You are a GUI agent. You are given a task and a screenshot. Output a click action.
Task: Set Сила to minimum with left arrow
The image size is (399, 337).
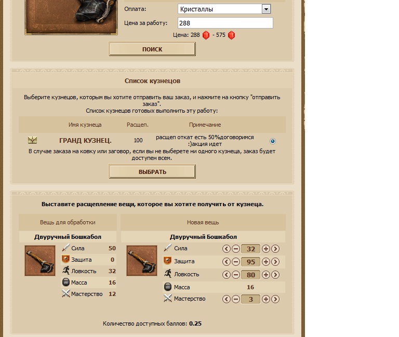tap(226, 249)
